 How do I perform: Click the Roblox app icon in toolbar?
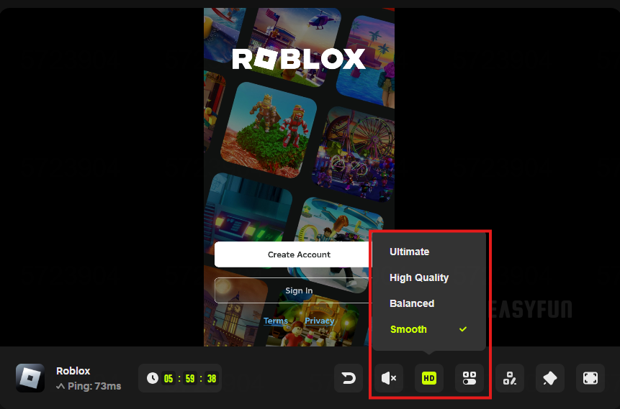pos(30,378)
